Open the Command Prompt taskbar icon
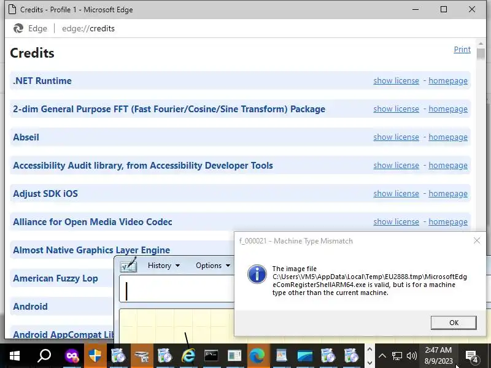The height and width of the screenshot is (368, 491). 211,356
